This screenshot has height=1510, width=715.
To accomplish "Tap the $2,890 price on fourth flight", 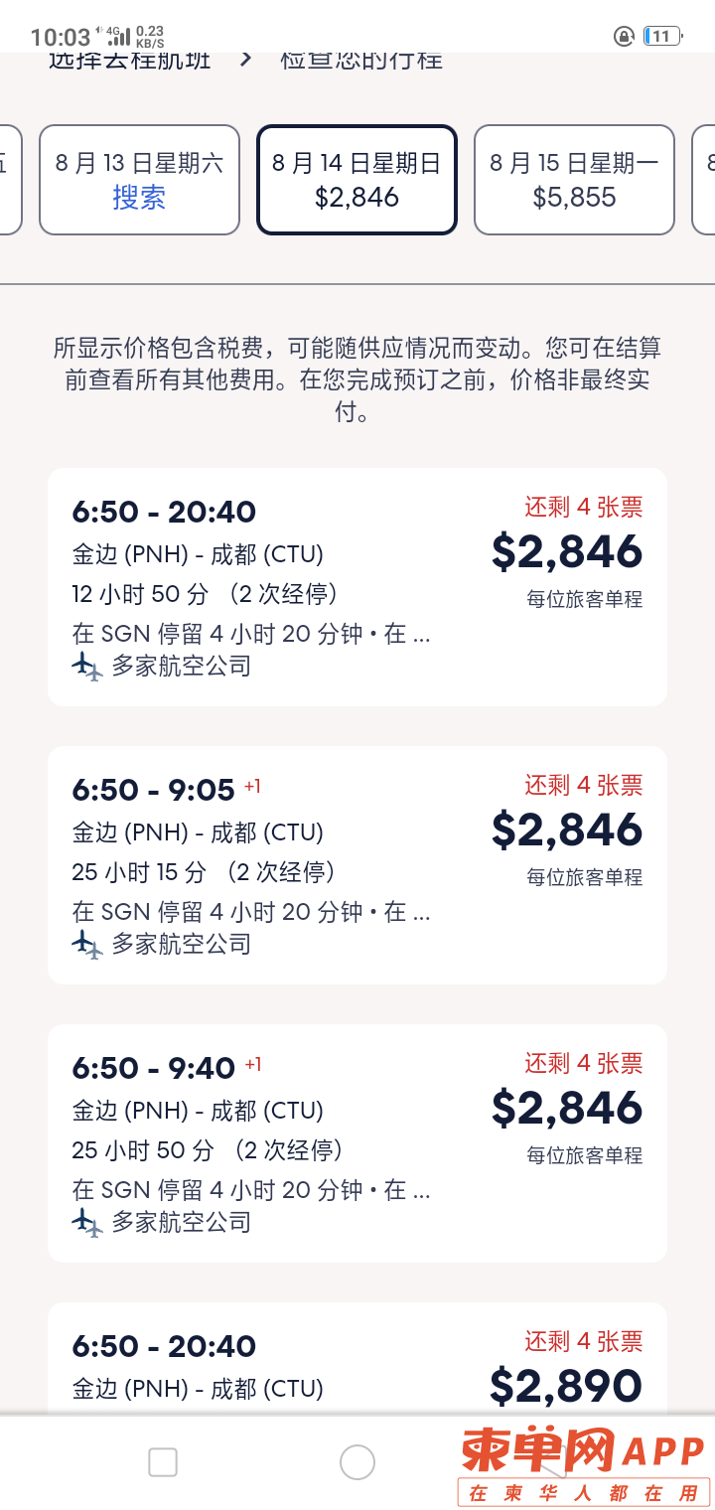I will [566, 1386].
